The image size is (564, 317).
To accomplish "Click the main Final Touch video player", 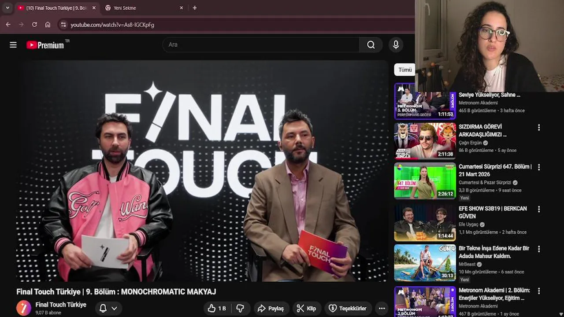I will (x=203, y=171).
